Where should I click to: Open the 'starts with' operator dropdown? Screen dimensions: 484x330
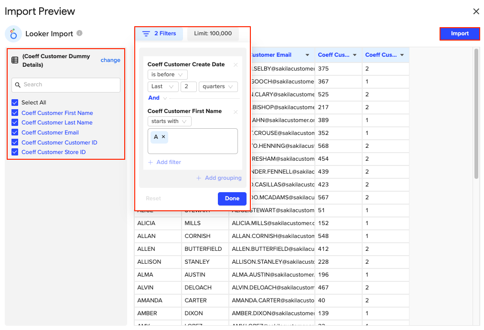pyautogui.click(x=169, y=122)
